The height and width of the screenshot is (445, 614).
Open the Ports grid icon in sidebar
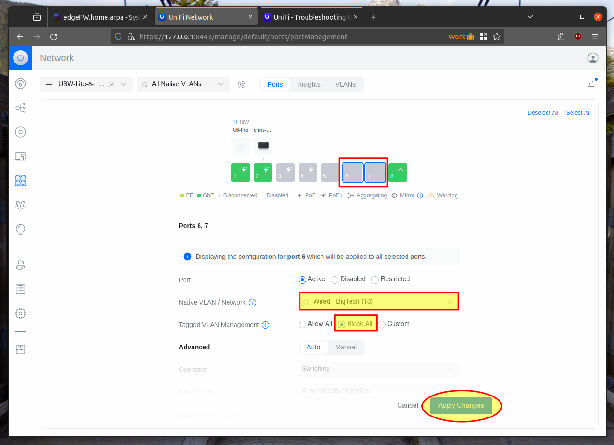(x=21, y=181)
